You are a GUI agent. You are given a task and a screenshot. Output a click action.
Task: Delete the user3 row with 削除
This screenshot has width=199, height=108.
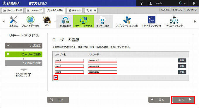click(x=182, y=72)
